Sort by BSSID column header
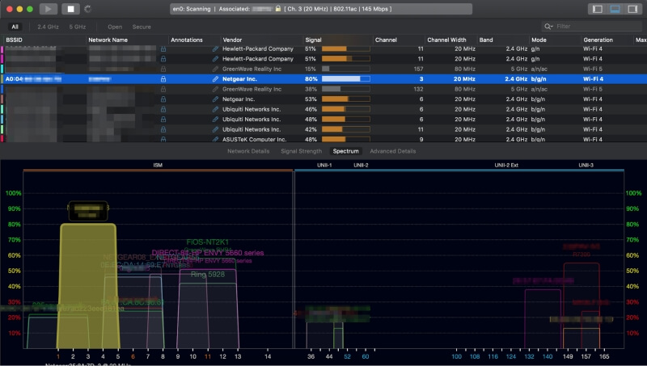Viewport: 647px width, 366px height. point(14,40)
